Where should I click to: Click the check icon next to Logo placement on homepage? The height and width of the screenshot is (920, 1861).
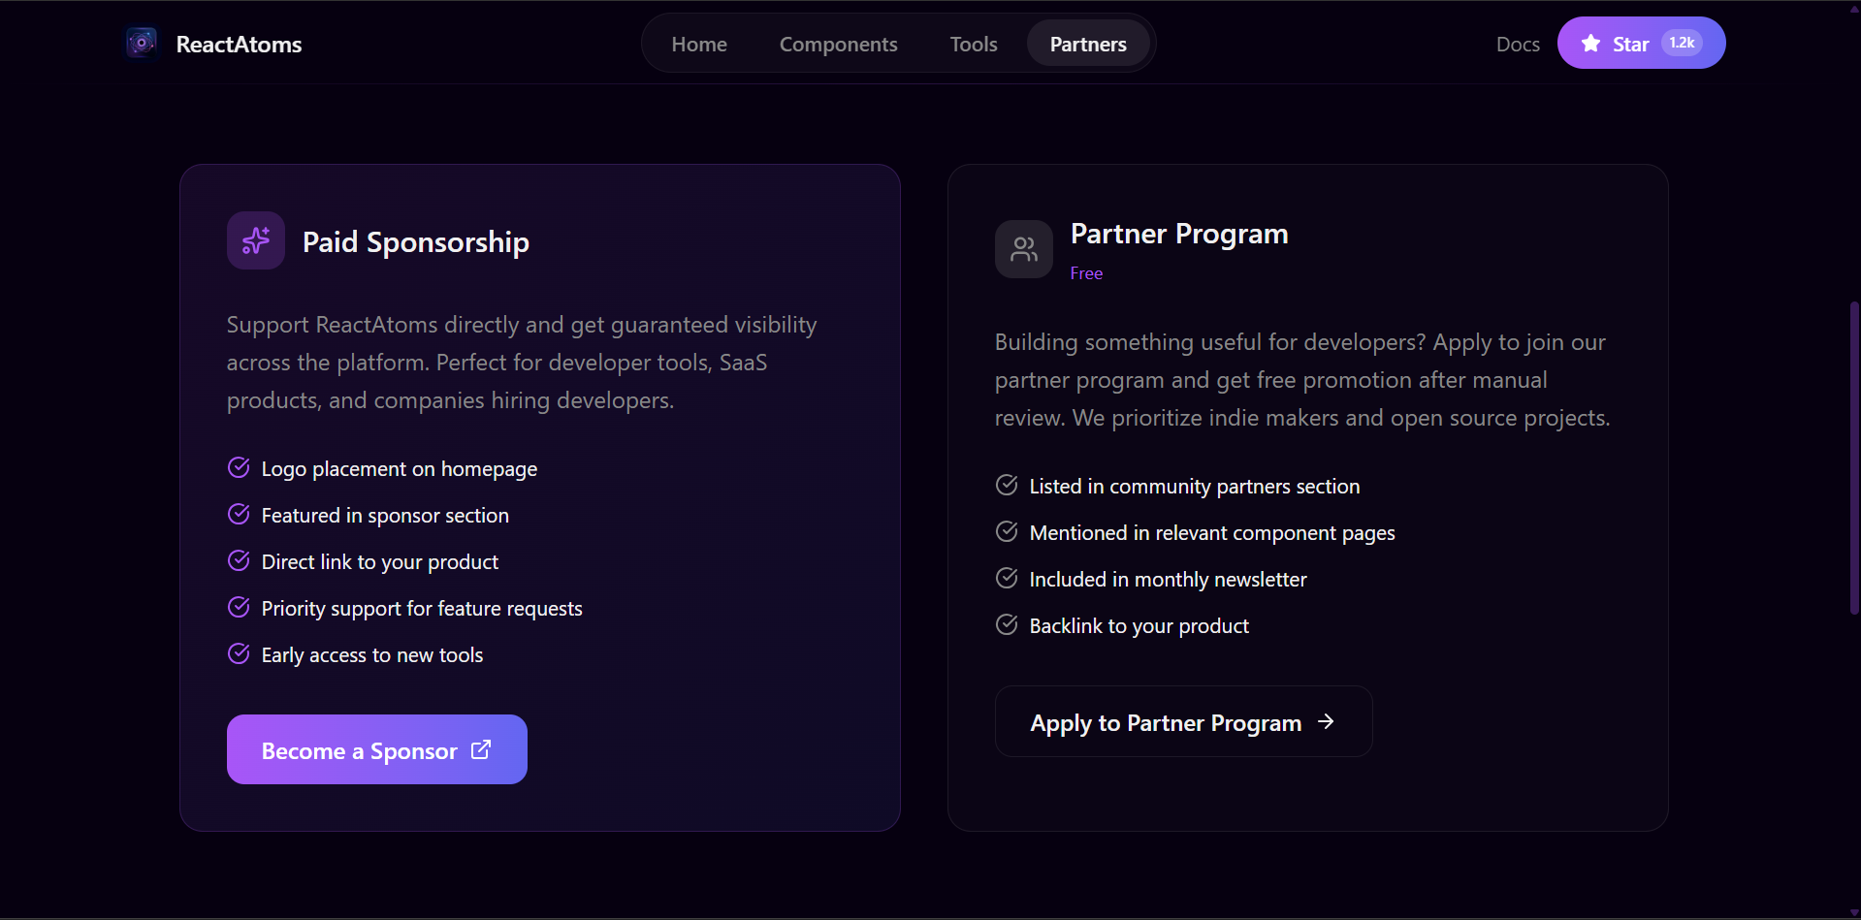[239, 468]
